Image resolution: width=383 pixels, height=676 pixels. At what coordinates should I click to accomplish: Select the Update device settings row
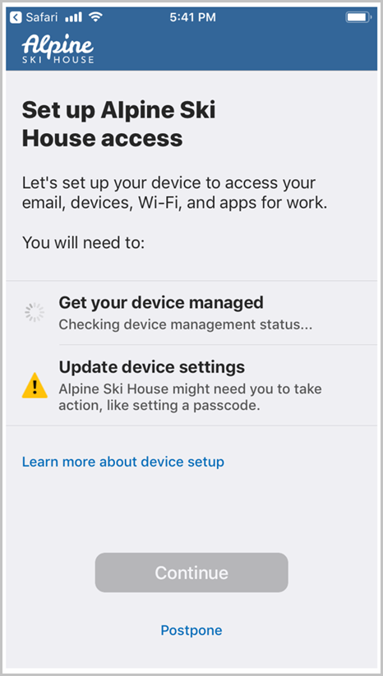[x=191, y=385]
